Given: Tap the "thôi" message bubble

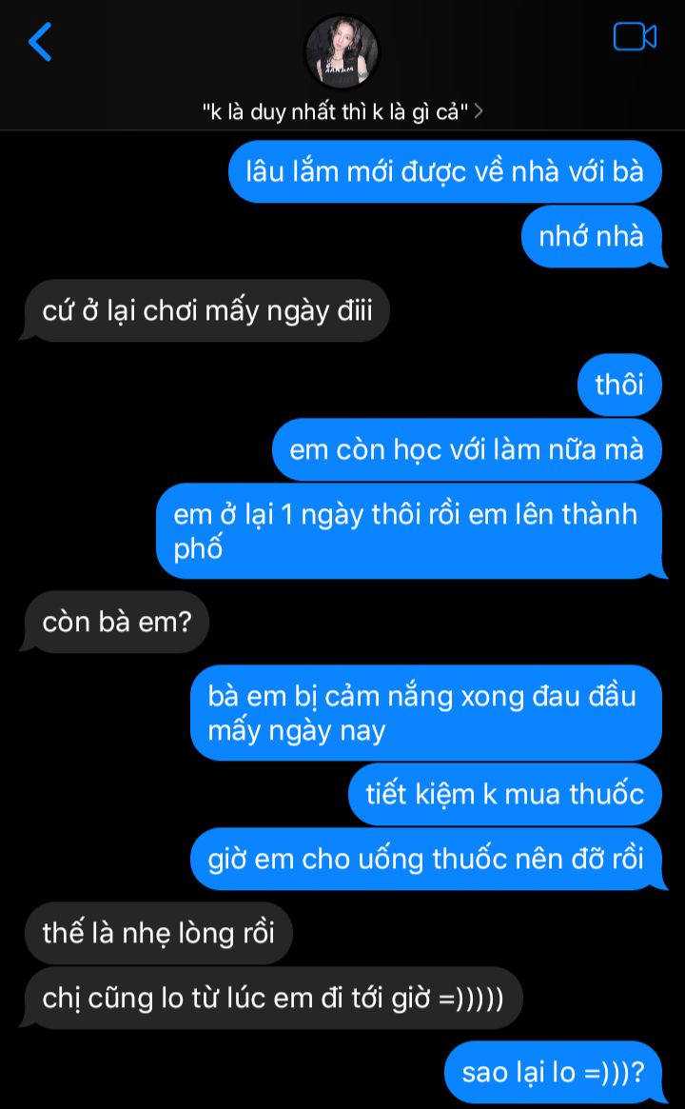Looking at the screenshot, I should point(619,385).
